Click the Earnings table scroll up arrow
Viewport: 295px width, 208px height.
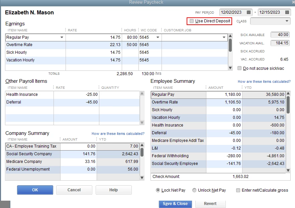point(230,36)
